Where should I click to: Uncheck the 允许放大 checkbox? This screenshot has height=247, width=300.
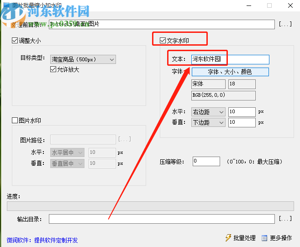53,69
